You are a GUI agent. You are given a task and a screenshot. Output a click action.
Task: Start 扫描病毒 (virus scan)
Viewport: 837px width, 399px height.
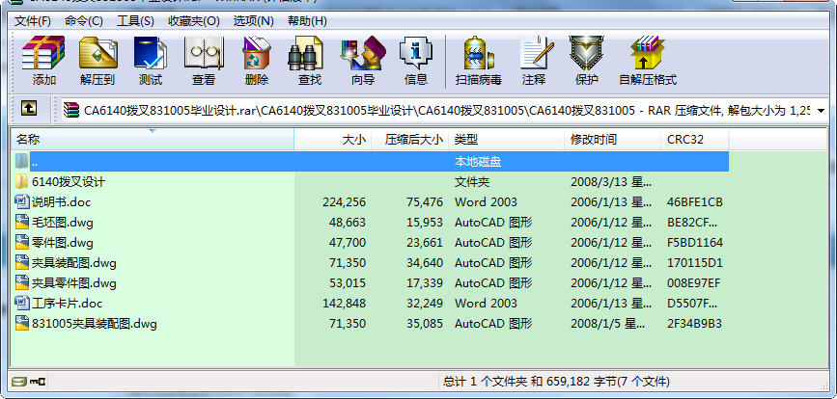[478, 54]
